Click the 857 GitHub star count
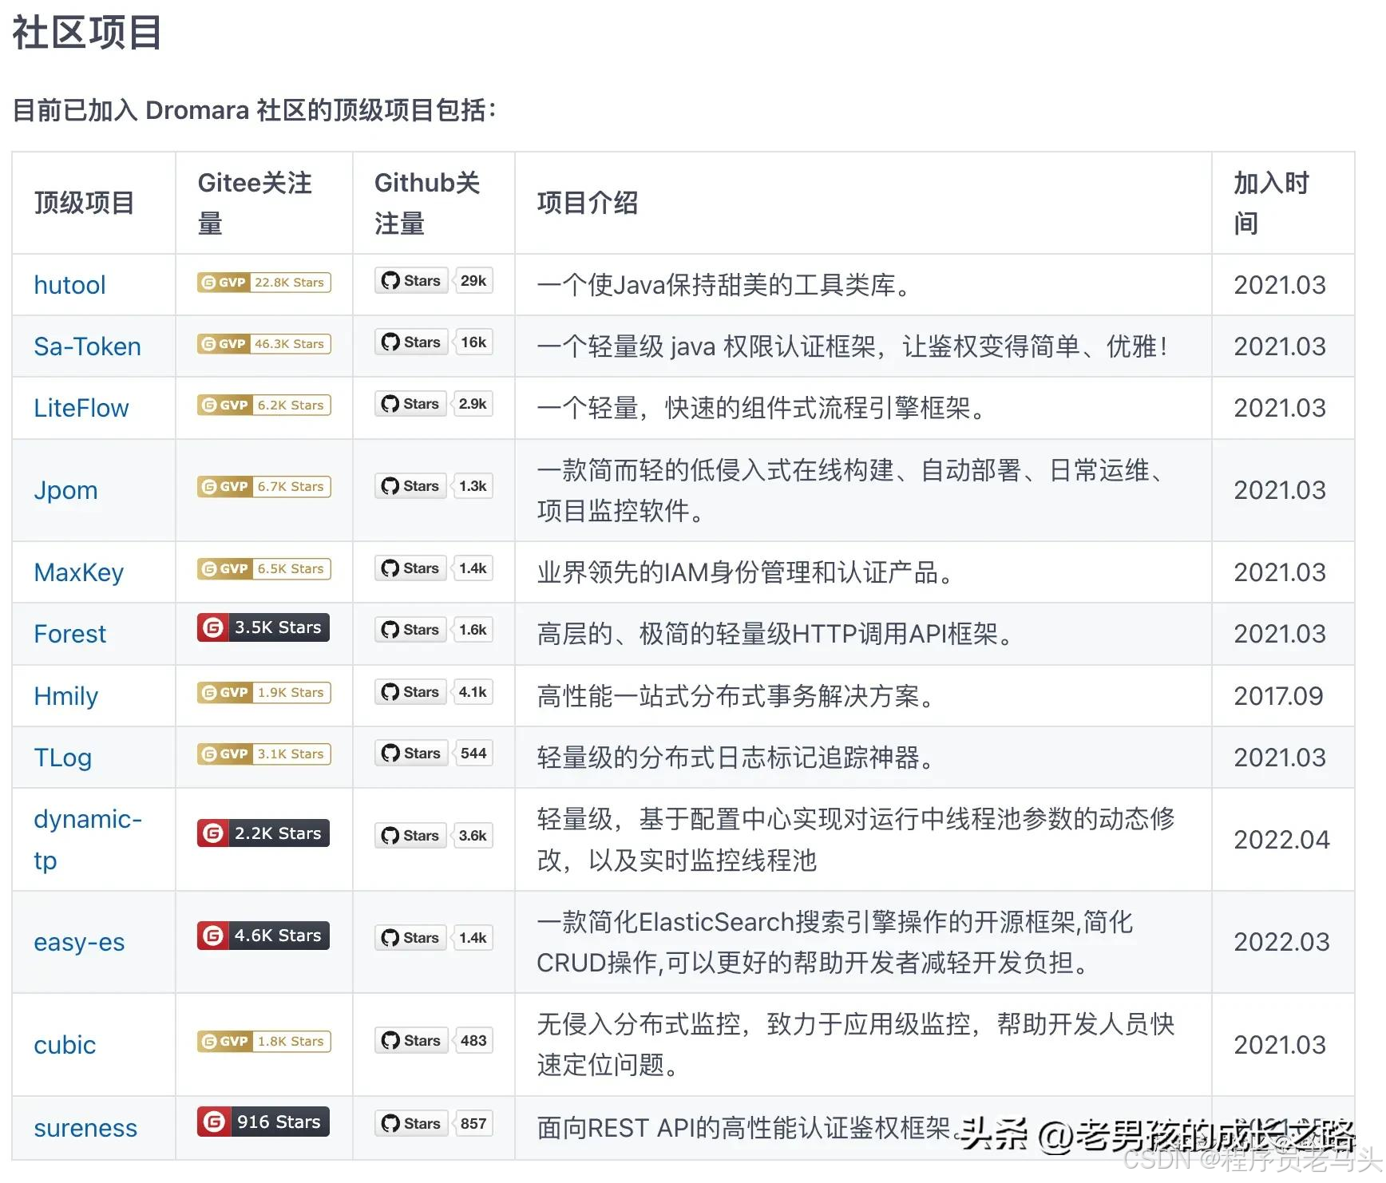The image size is (1386, 1183). coord(473,1124)
